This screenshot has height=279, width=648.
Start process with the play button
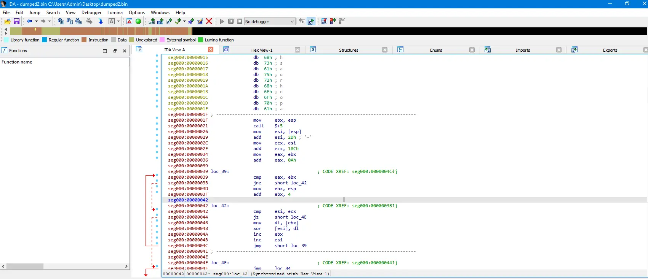tap(222, 21)
